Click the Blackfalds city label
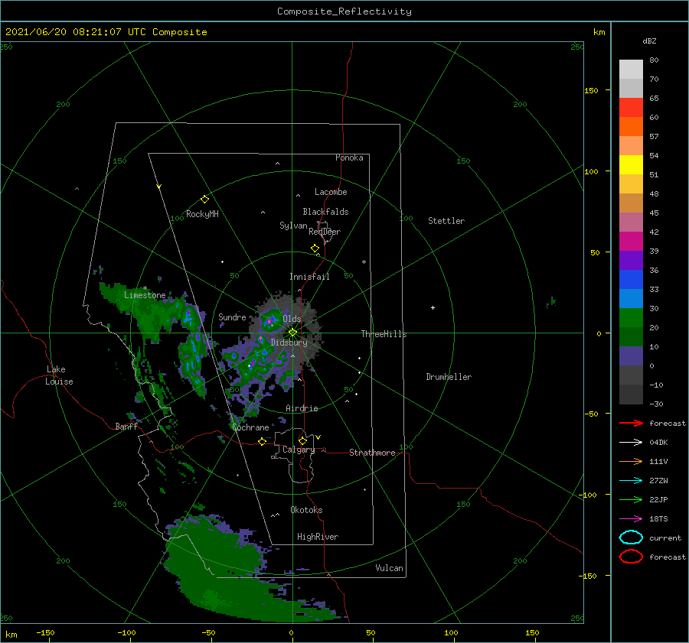The image size is (689, 643). pyautogui.click(x=325, y=212)
